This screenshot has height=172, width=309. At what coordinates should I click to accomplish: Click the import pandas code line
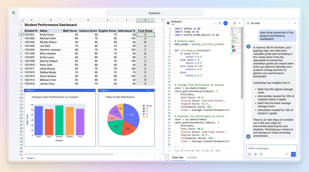[187, 29]
